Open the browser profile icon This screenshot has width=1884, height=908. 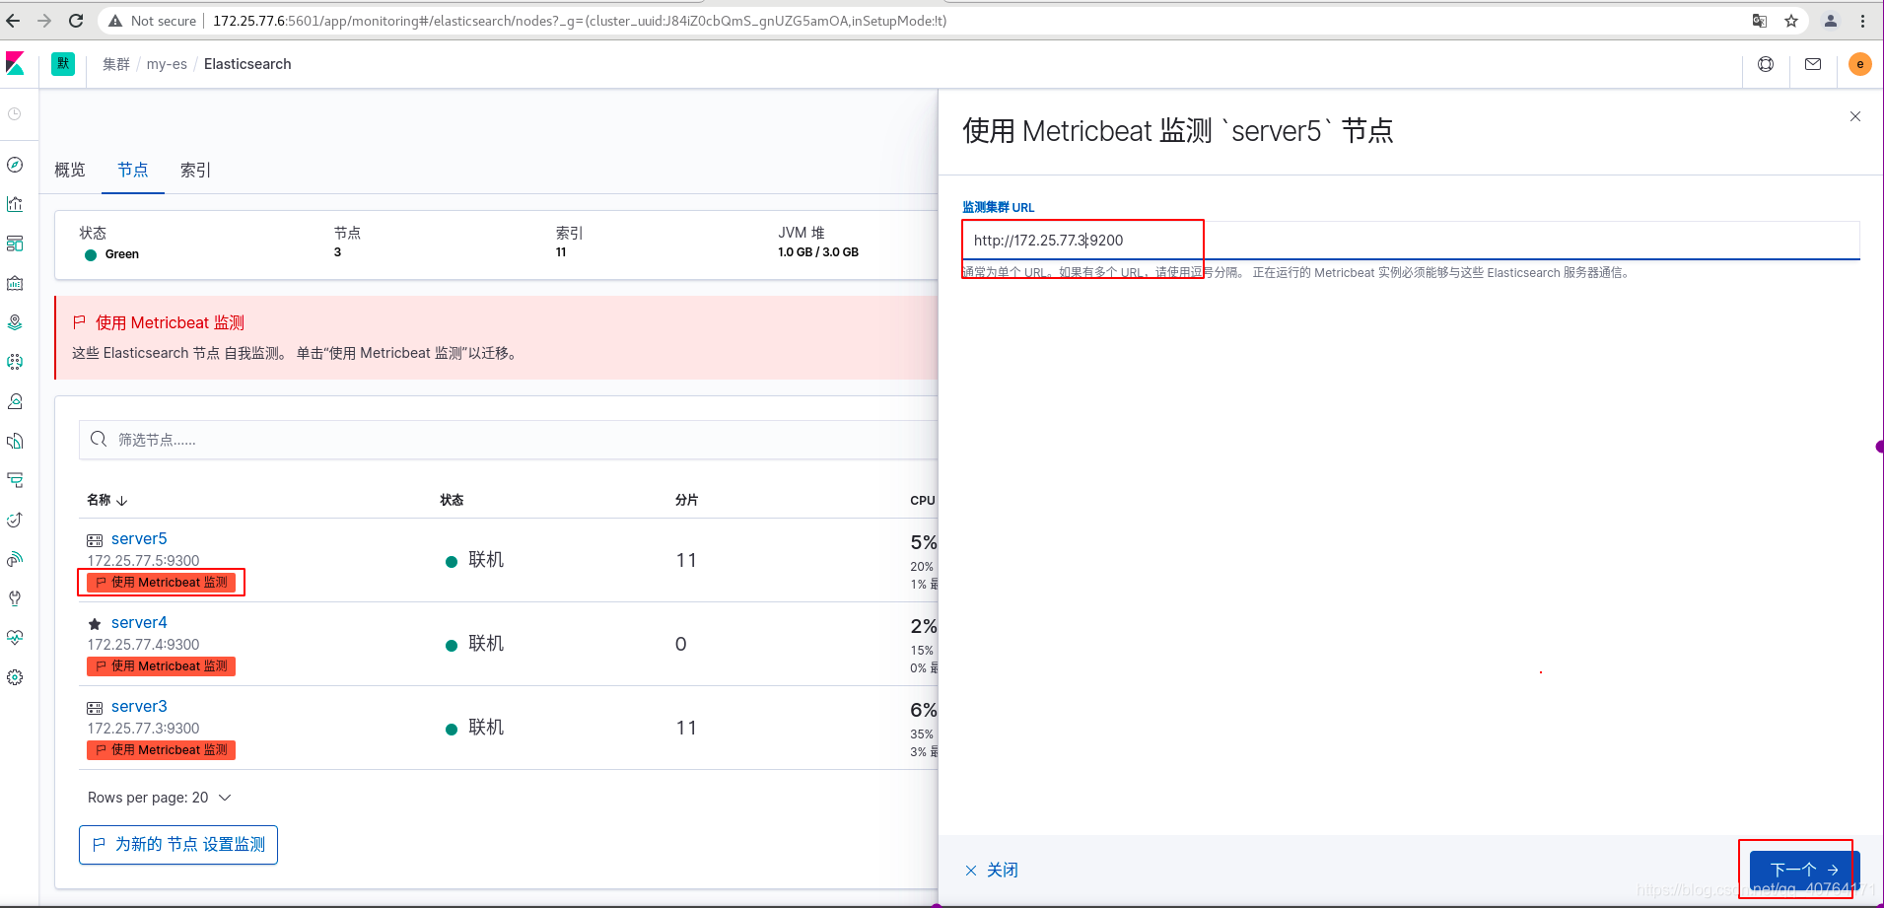click(1831, 21)
